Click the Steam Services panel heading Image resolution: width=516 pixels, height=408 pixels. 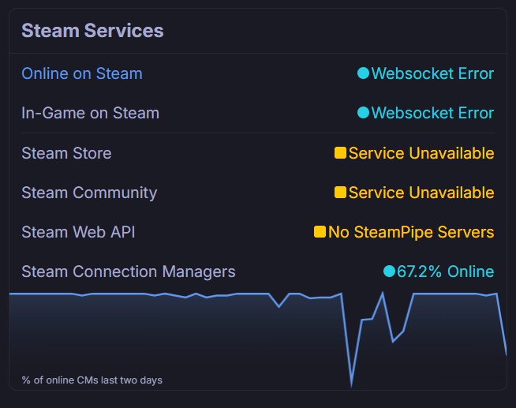[92, 31]
